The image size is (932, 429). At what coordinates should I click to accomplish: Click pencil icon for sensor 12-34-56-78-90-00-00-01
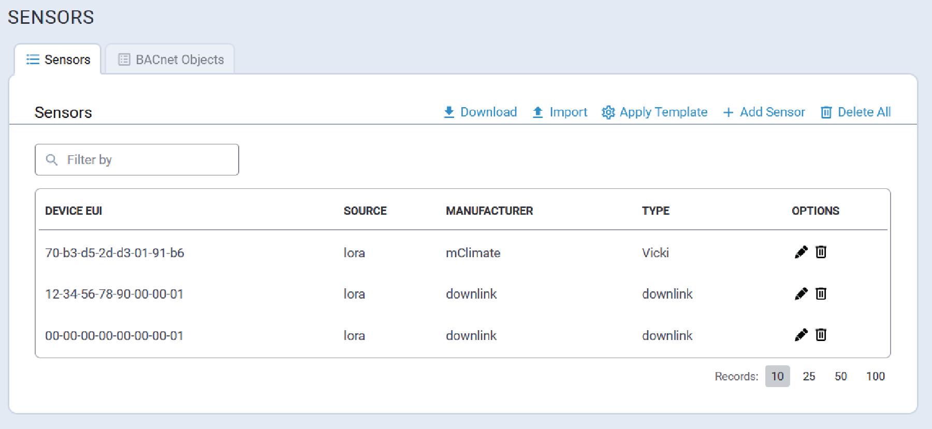800,294
